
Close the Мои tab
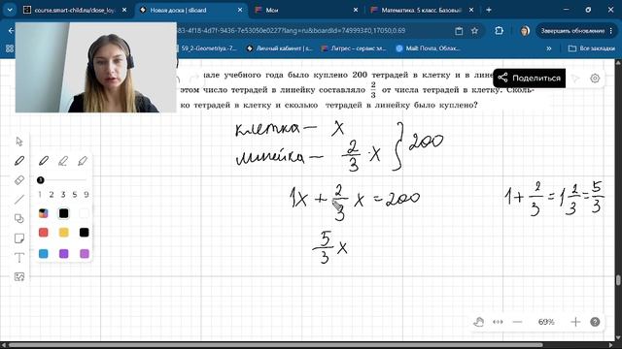(356, 10)
